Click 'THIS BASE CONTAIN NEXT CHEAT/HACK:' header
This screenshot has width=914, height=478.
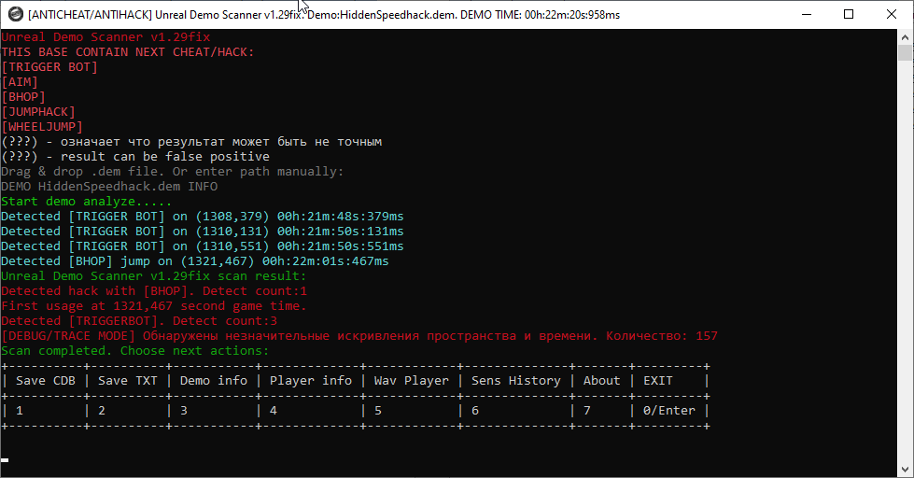pyautogui.click(x=128, y=52)
